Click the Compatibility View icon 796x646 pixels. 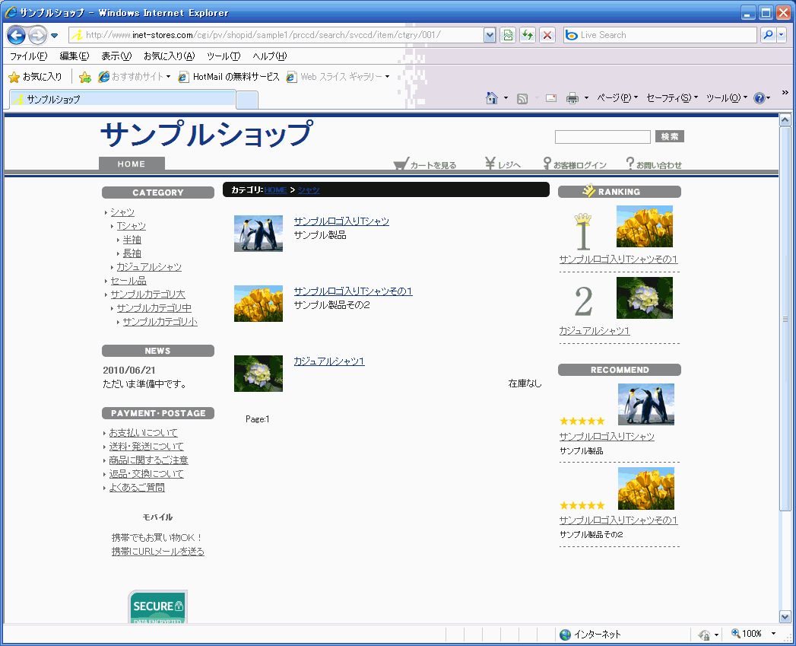(507, 35)
